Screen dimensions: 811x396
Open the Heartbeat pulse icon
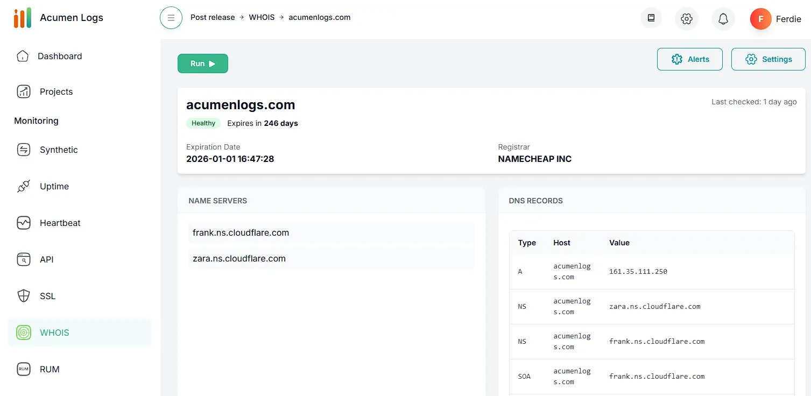[x=24, y=223]
